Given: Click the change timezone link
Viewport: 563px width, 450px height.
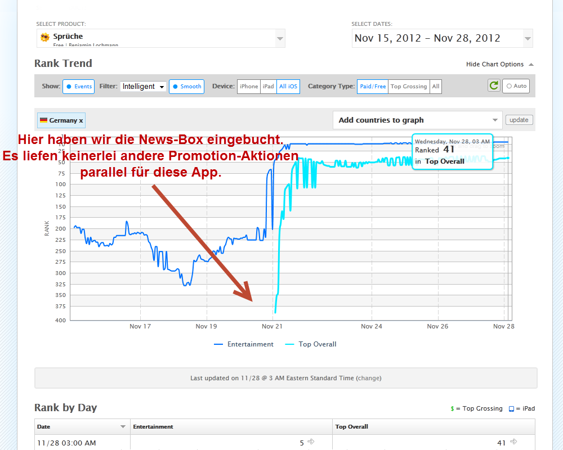Looking at the screenshot, I should coord(369,378).
